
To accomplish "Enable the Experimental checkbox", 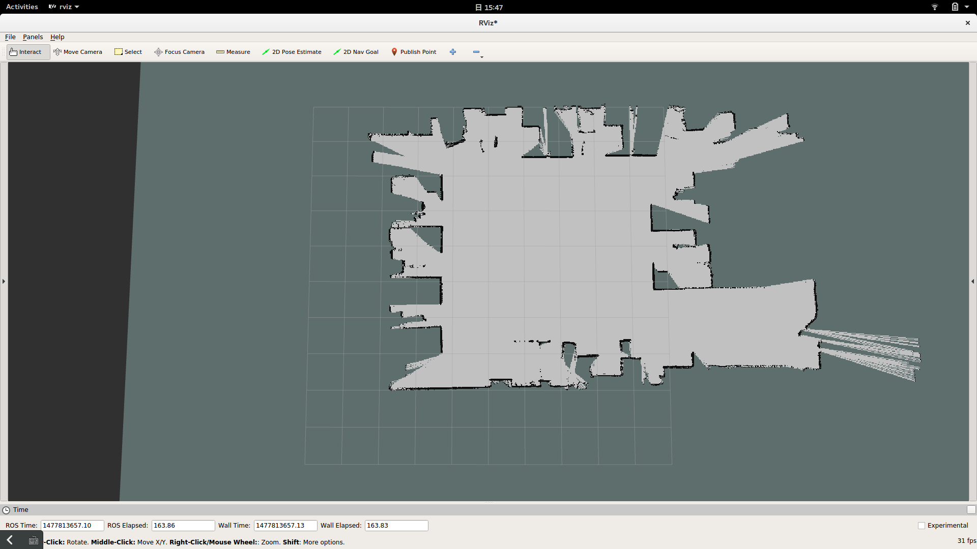I will pyautogui.click(x=922, y=526).
